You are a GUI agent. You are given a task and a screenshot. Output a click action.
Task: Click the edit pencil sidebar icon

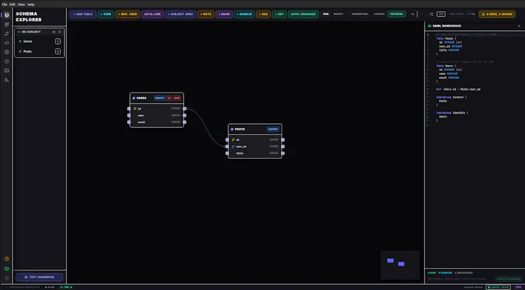click(7, 24)
